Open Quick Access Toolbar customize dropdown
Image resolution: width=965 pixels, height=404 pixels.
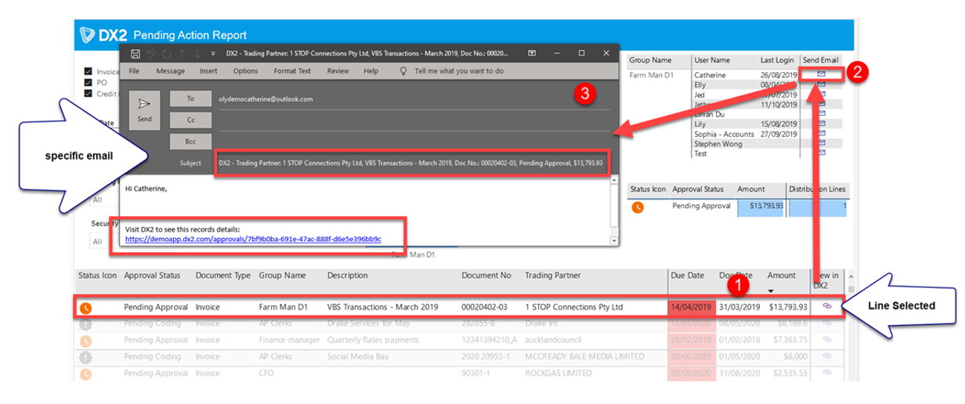[212, 53]
